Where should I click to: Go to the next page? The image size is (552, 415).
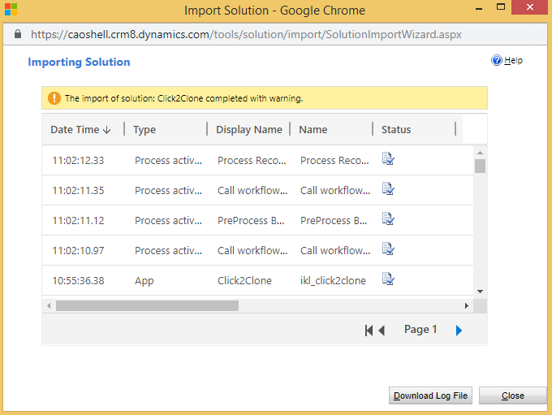tap(459, 331)
